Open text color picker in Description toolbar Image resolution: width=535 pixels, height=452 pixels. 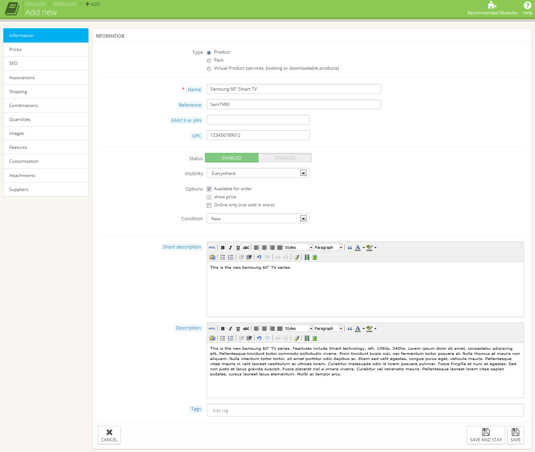point(364,329)
